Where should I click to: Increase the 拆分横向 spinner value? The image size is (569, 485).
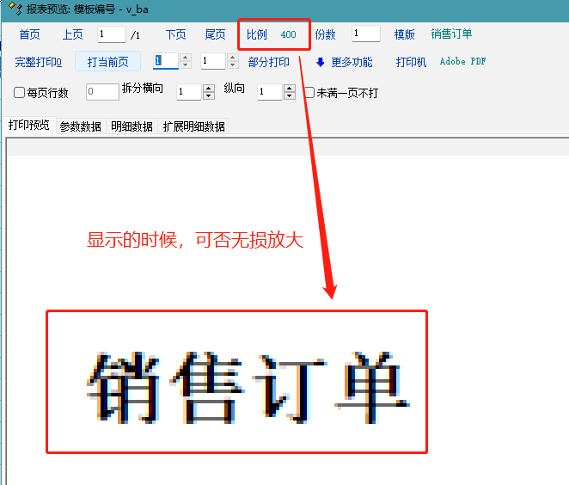click(208, 88)
